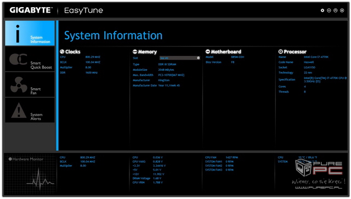Click memory Type value DDR III SDRAM
Viewport: 351px width, 199px height.
(167, 64)
